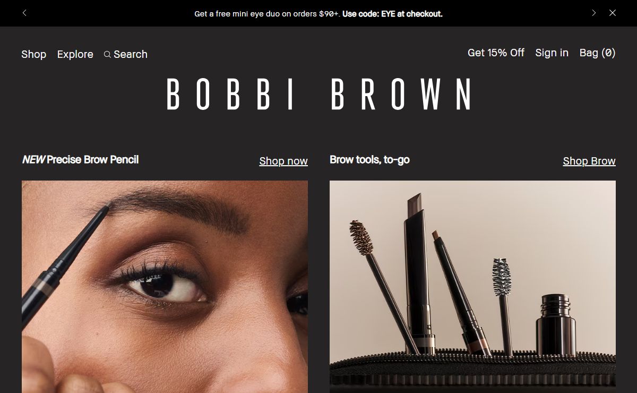This screenshot has height=393, width=637.
Task: Show previous promo banner message
Action: pos(24,13)
